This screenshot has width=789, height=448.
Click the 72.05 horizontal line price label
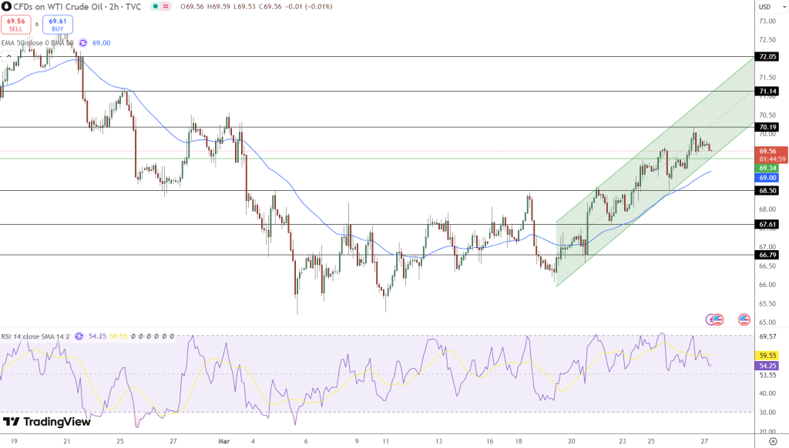point(767,57)
